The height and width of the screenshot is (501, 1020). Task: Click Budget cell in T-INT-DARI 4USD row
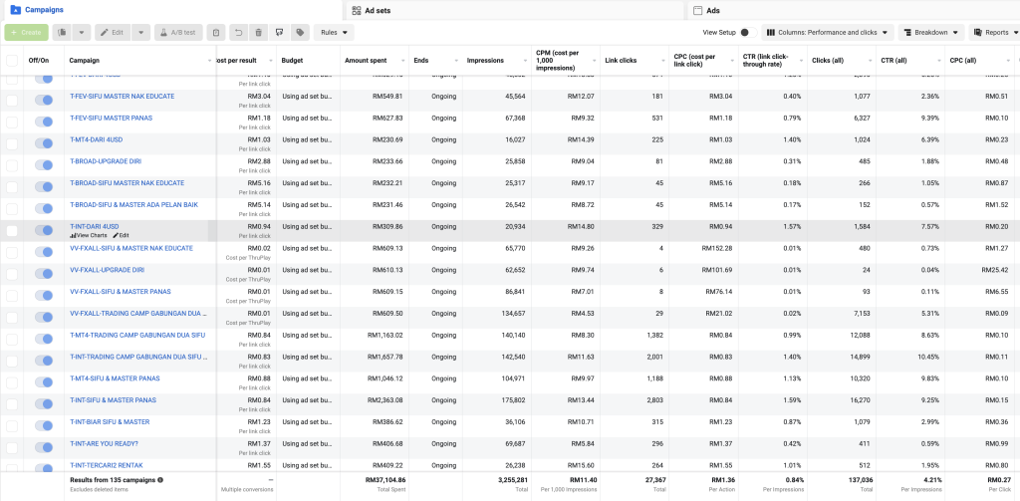point(308,230)
